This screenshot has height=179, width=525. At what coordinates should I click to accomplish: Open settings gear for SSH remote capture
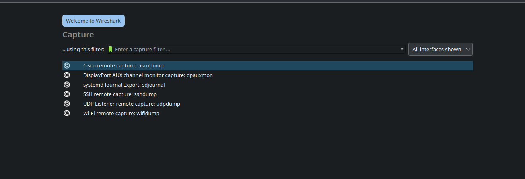click(67, 94)
